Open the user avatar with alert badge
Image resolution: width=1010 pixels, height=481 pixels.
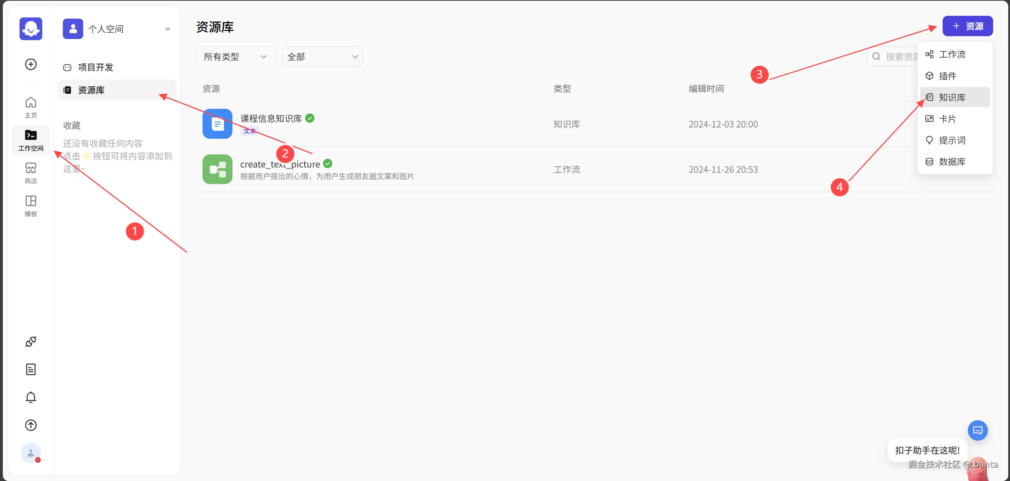point(31,453)
